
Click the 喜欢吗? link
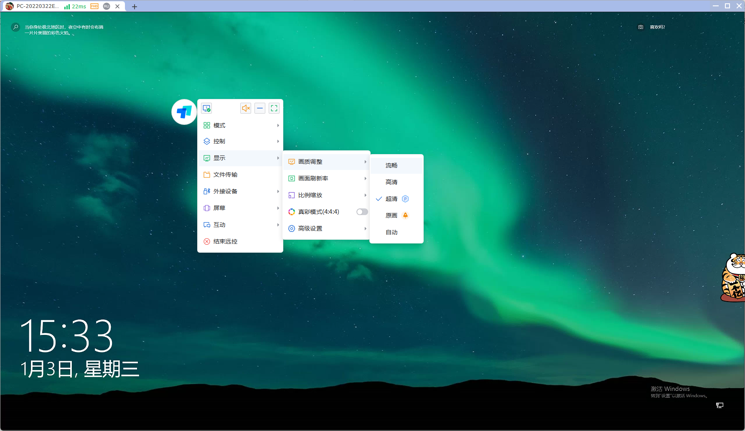(657, 27)
